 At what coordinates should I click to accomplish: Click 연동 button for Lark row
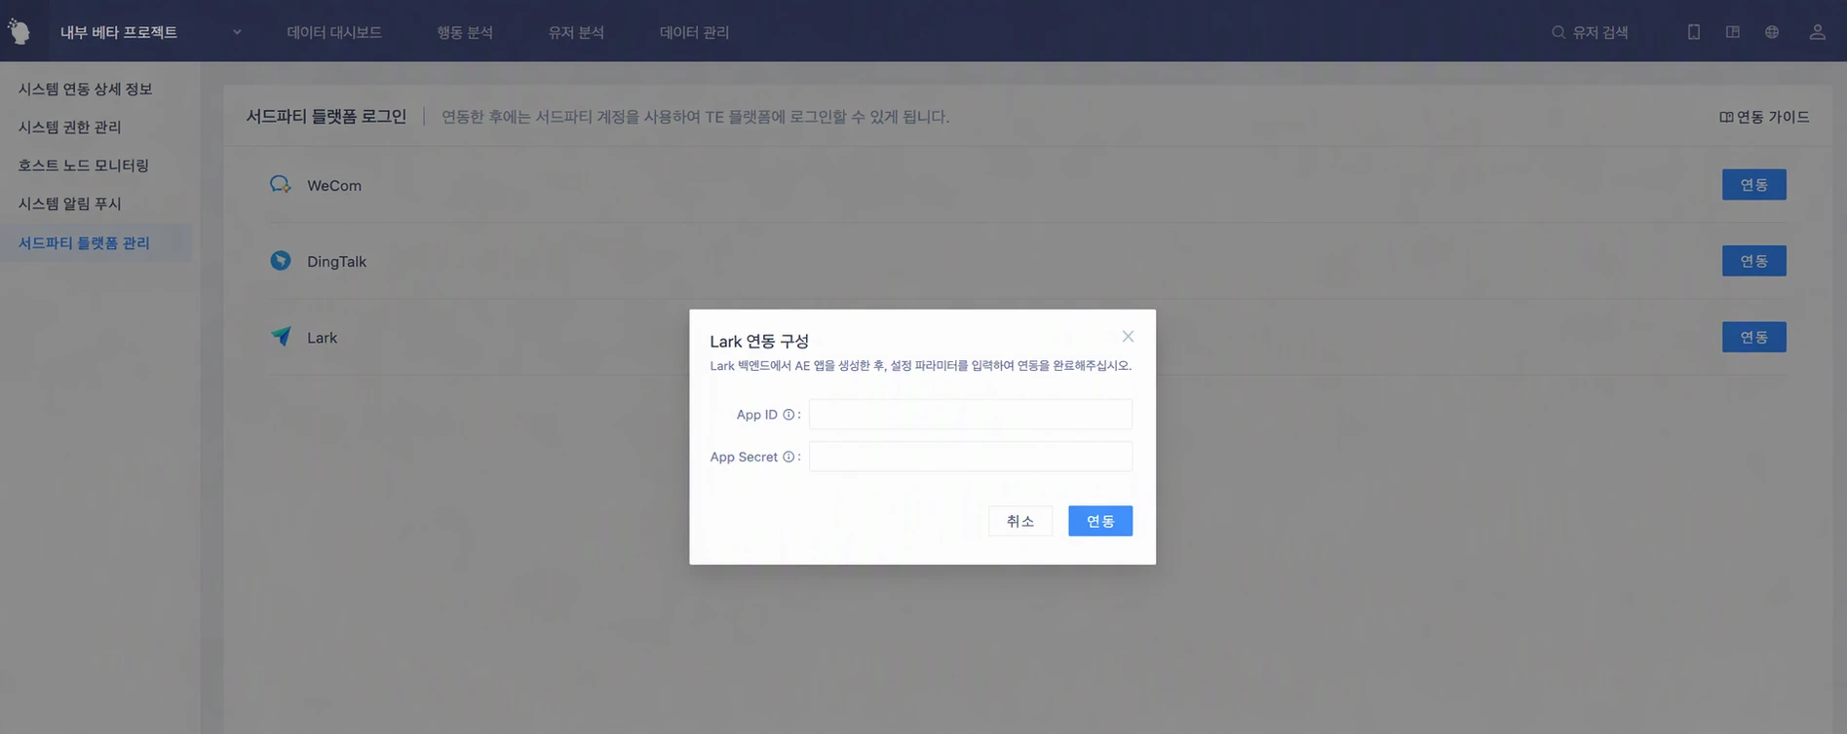[x=1753, y=337]
